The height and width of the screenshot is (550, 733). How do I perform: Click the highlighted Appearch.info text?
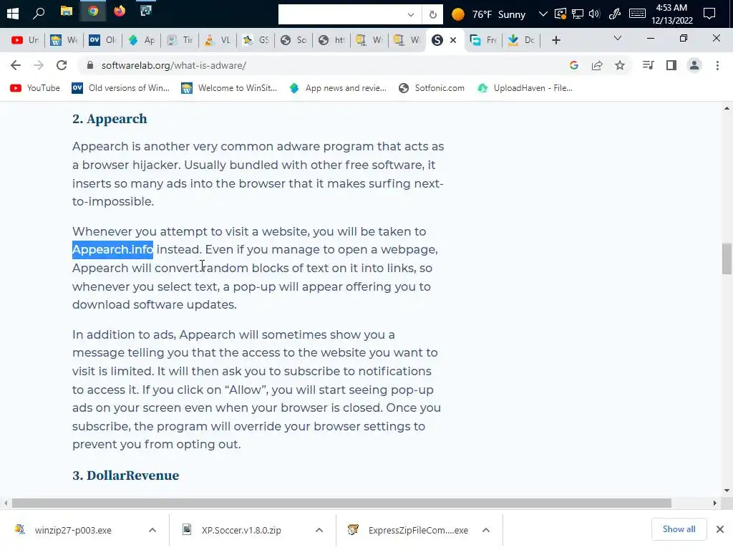[x=112, y=249]
